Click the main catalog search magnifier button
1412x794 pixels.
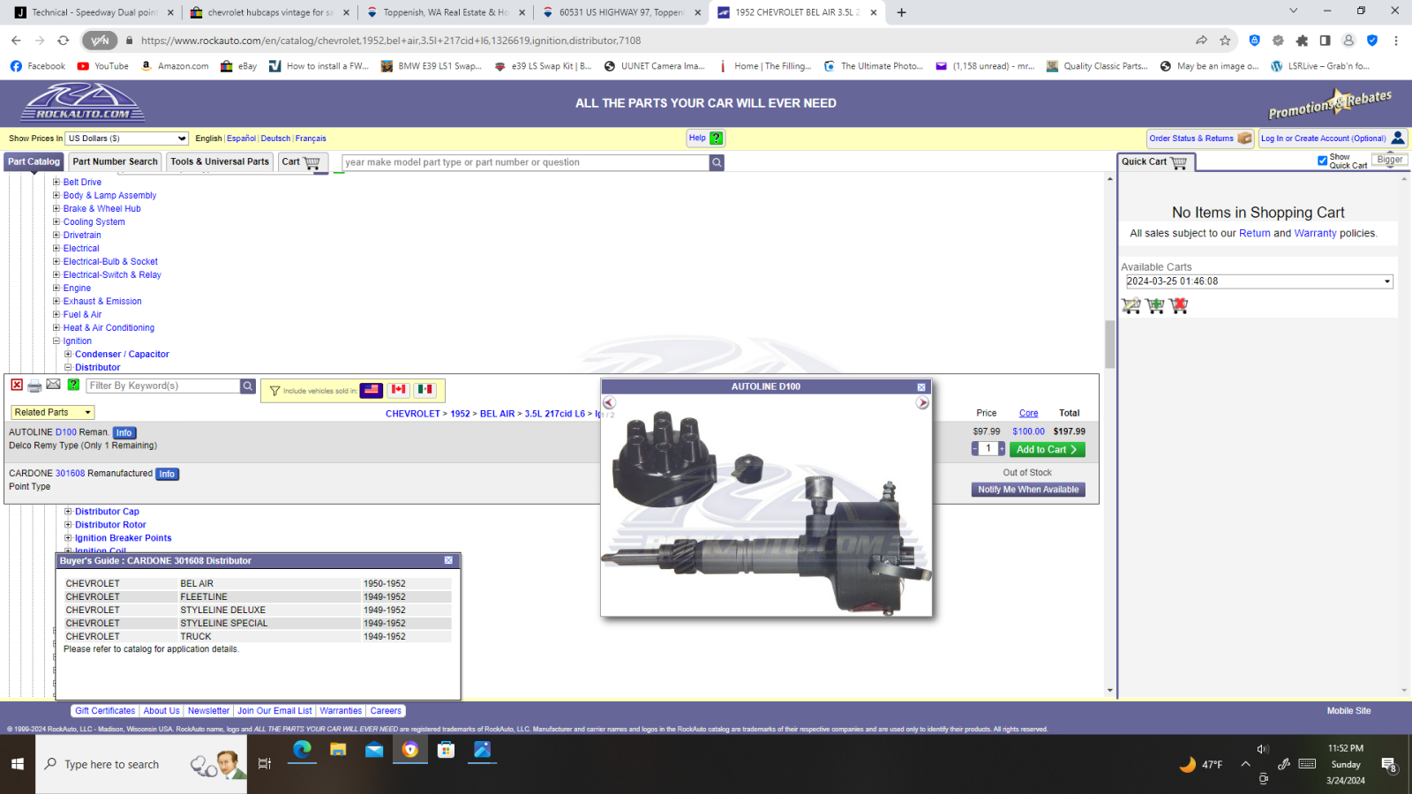(x=717, y=162)
